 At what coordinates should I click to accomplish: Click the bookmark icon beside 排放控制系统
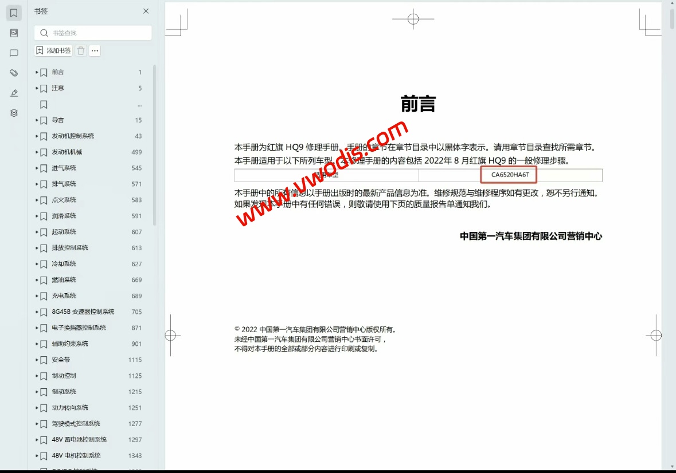click(44, 249)
